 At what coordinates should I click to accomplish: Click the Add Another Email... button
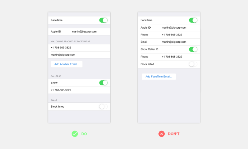click(67, 64)
